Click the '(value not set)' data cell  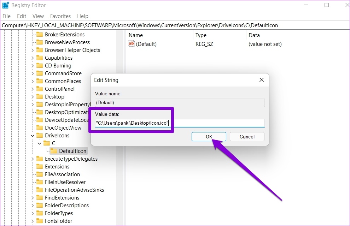coord(265,44)
